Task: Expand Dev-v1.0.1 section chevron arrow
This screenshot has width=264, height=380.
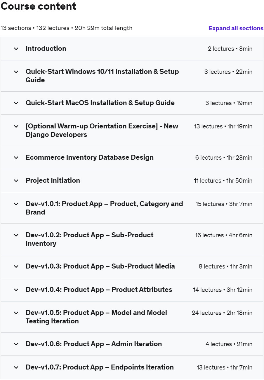Action: coord(16,204)
